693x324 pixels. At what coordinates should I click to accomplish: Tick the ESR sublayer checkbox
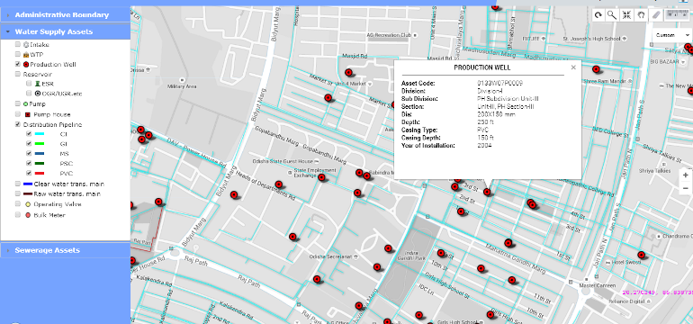click(29, 84)
